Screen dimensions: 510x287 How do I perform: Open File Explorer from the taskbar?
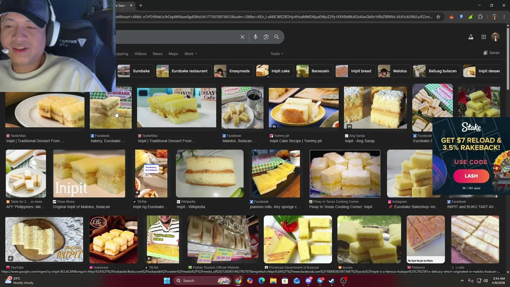(x=273, y=281)
